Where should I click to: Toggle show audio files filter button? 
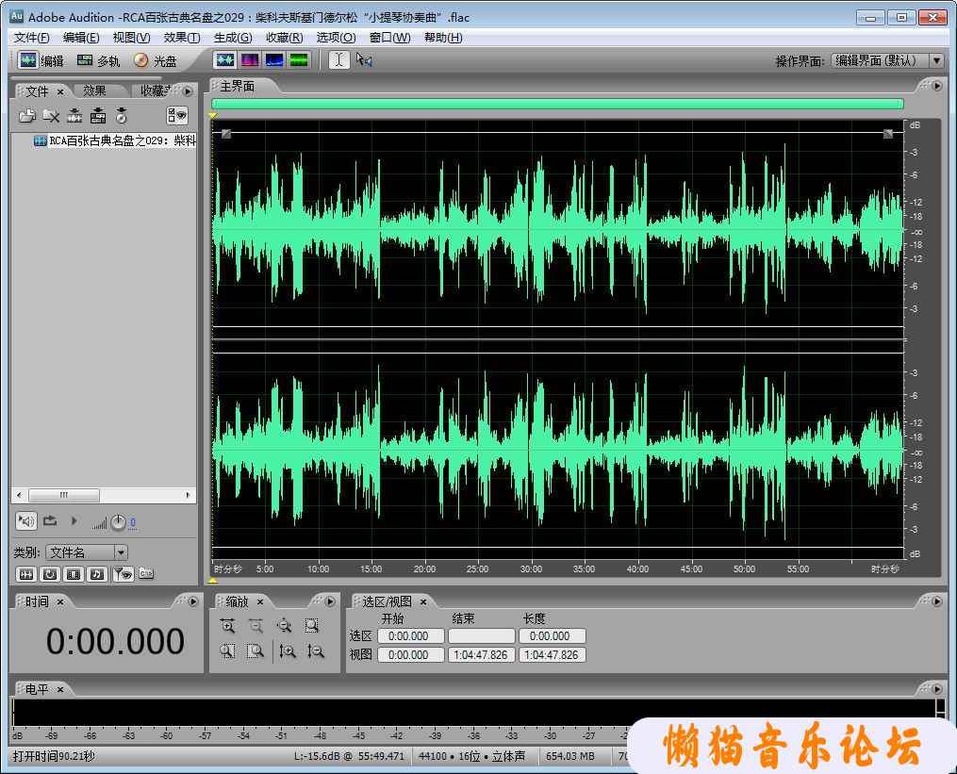25,573
